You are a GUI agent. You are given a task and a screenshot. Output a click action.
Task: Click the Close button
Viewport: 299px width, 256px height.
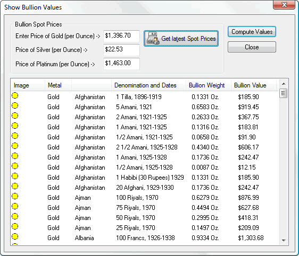click(x=252, y=47)
